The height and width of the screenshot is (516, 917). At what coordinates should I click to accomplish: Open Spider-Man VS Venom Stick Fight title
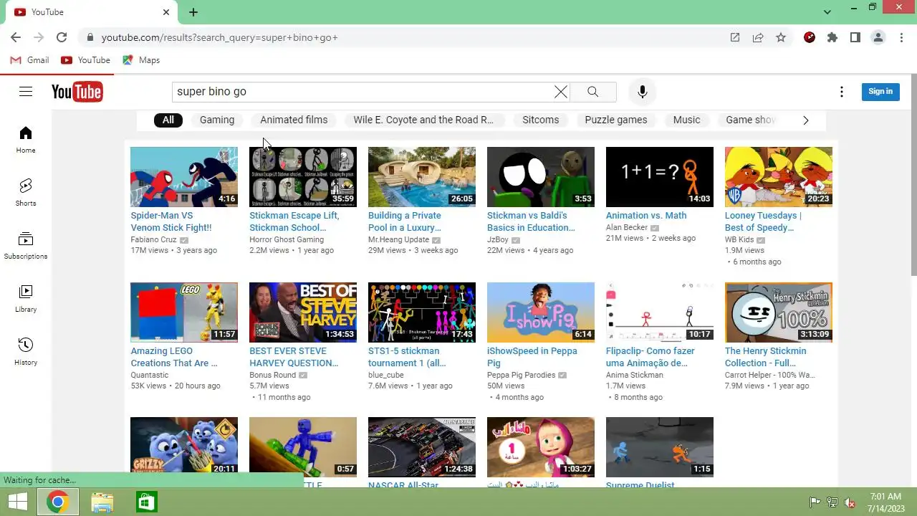click(x=171, y=221)
